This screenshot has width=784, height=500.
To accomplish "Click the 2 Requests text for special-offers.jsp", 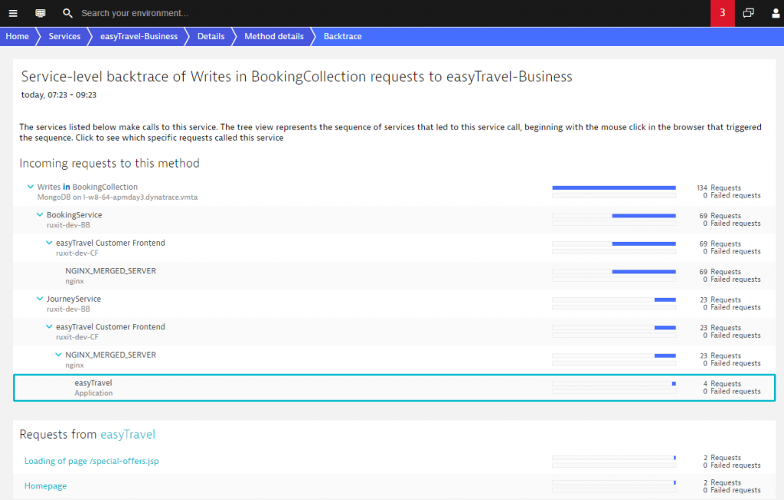I will pos(722,457).
